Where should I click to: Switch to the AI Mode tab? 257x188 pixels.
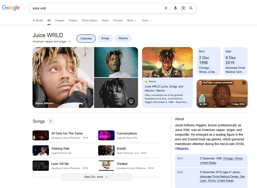(38, 20)
